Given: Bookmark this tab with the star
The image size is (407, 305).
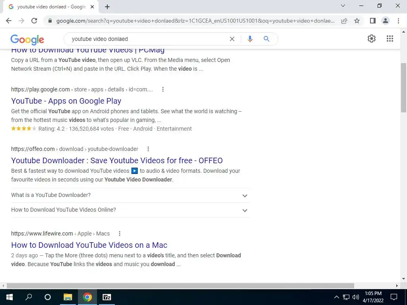Looking at the screenshot, I should pos(357,21).
